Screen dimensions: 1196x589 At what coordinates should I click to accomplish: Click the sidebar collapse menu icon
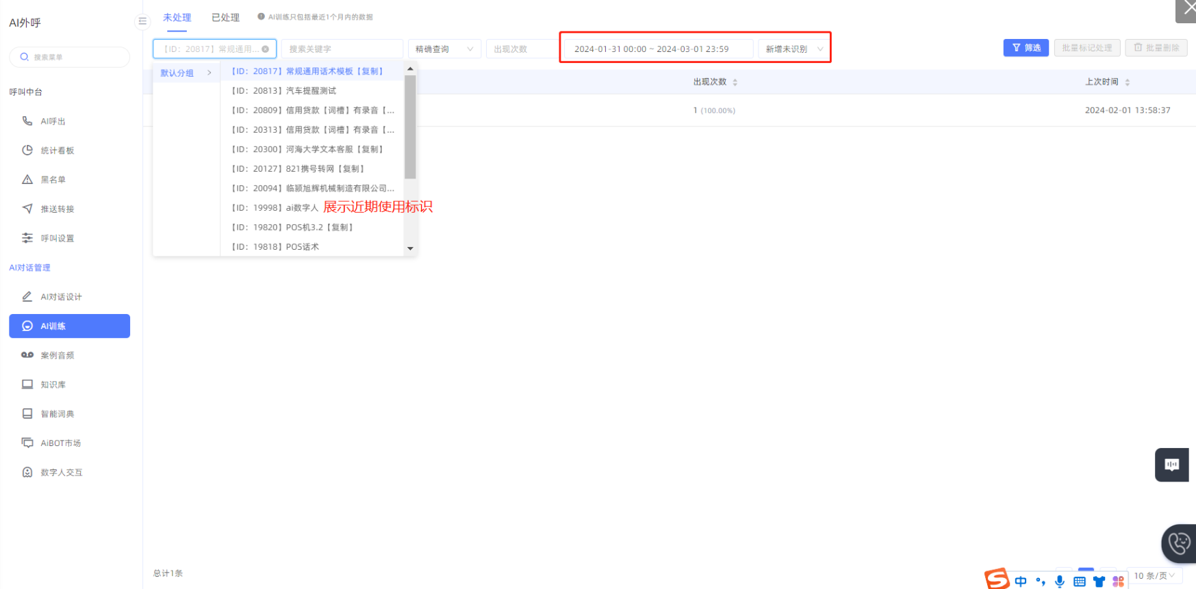[142, 21]
